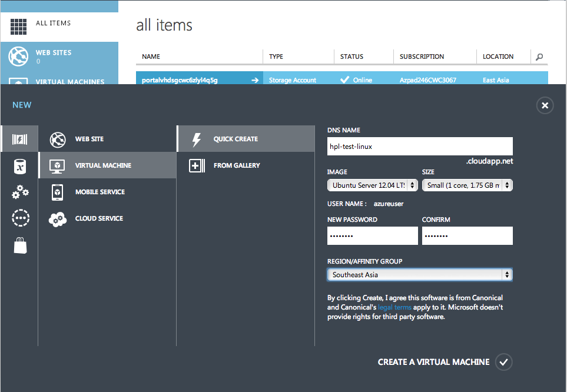Confirm with the Create checkmark circle button
The width and height of the screenshot is (567, 392).
pyautogui.click(x=504, y=362)
